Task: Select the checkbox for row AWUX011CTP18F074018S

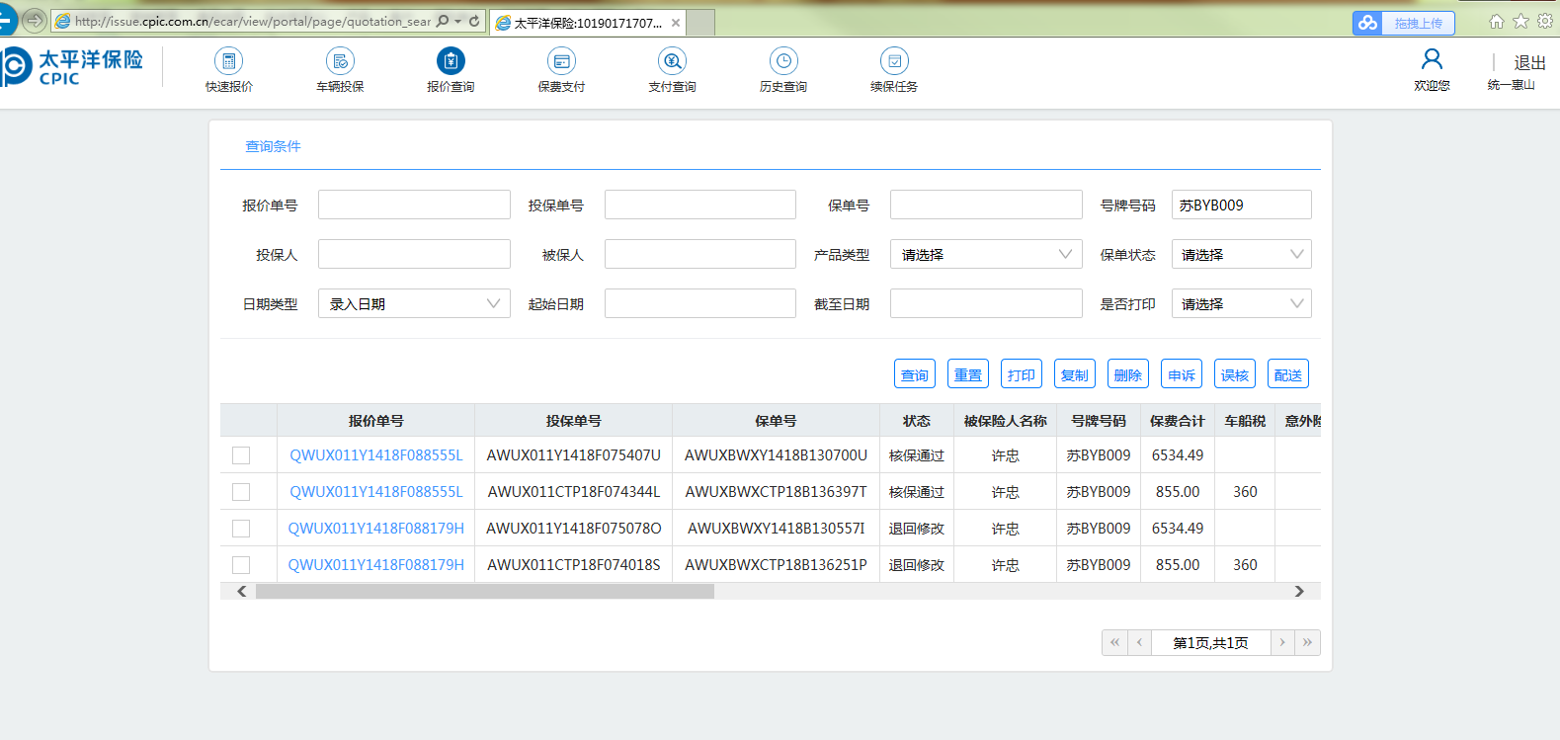Action: tap(241, 565)
